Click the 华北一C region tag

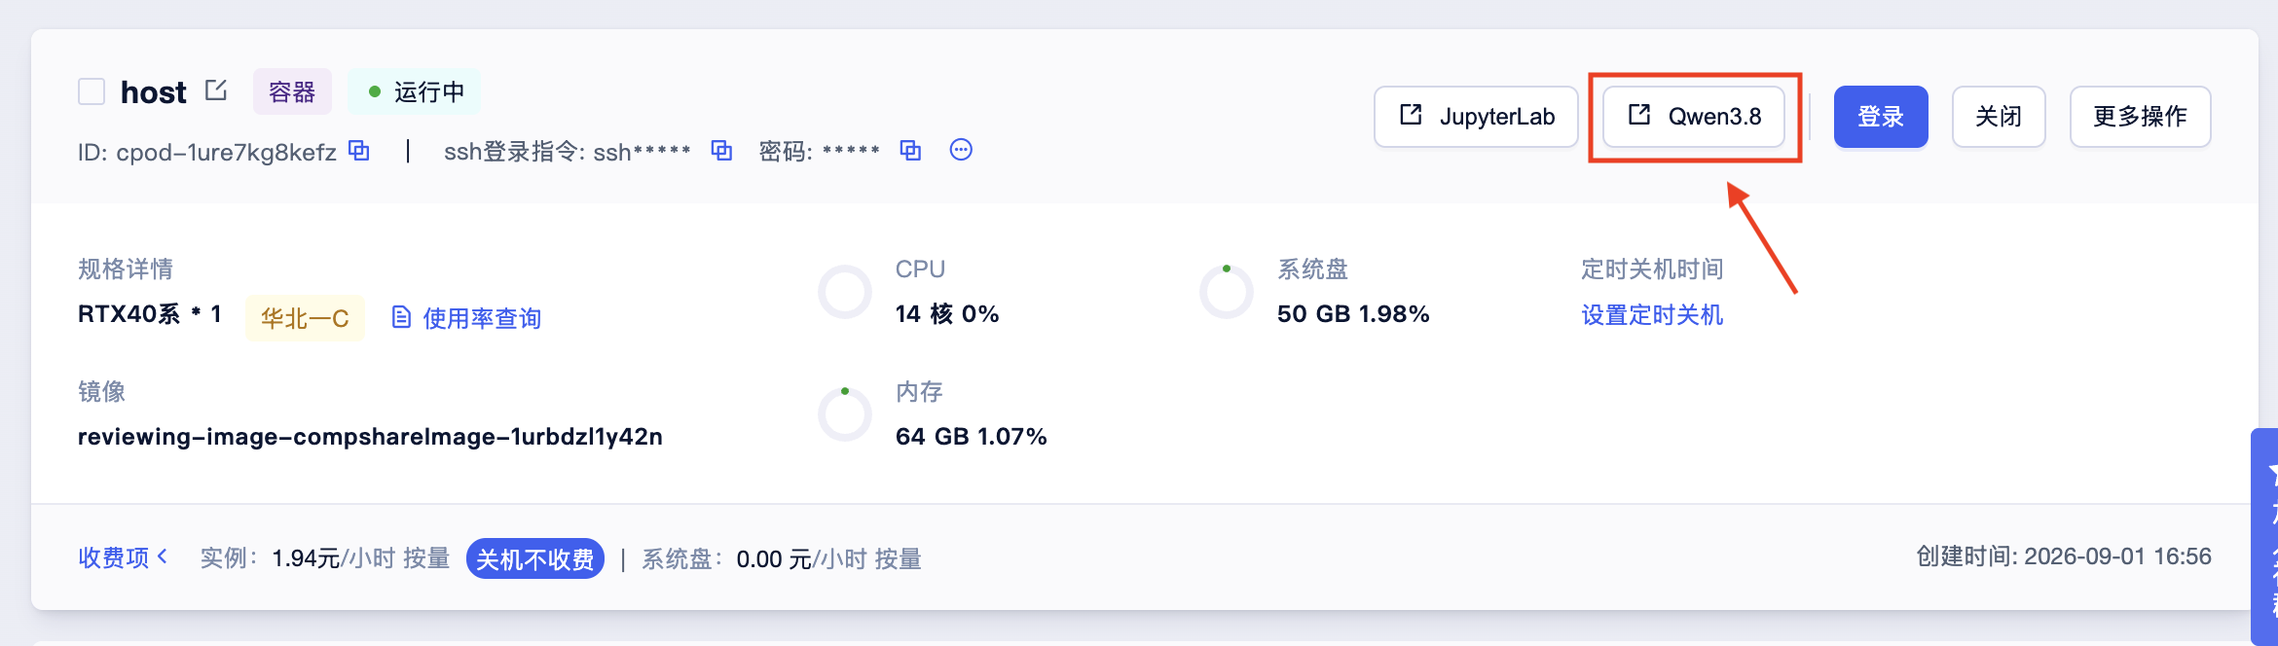click(x=305, y=318)
